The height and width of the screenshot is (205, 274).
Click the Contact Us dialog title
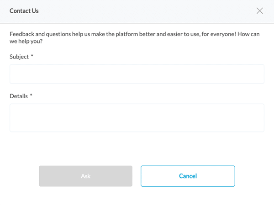pos(24,11)
